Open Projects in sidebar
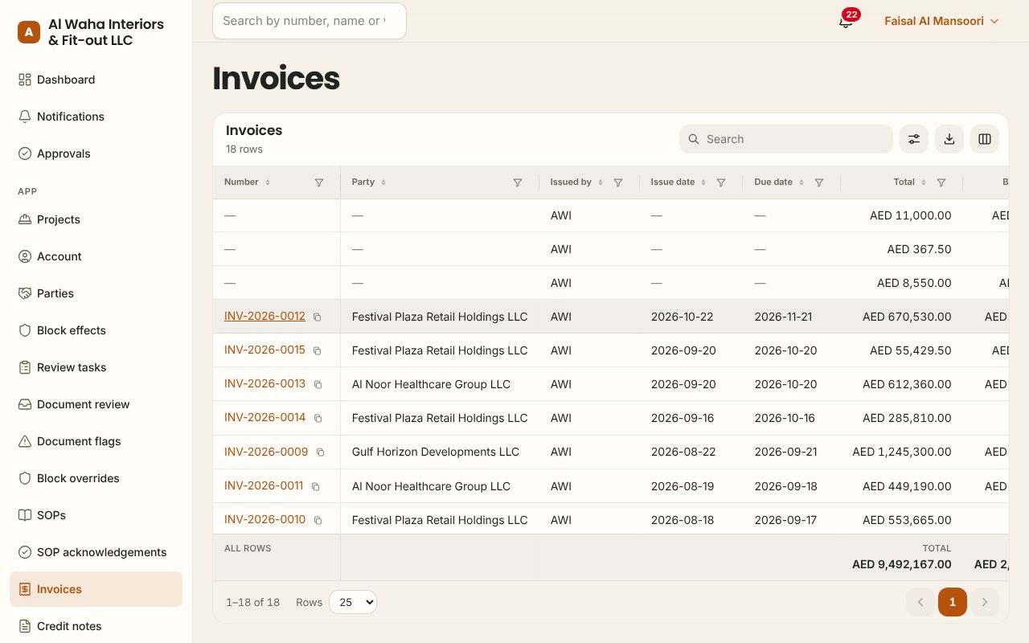Screen dimensions: 1029x643 point(96,219)
